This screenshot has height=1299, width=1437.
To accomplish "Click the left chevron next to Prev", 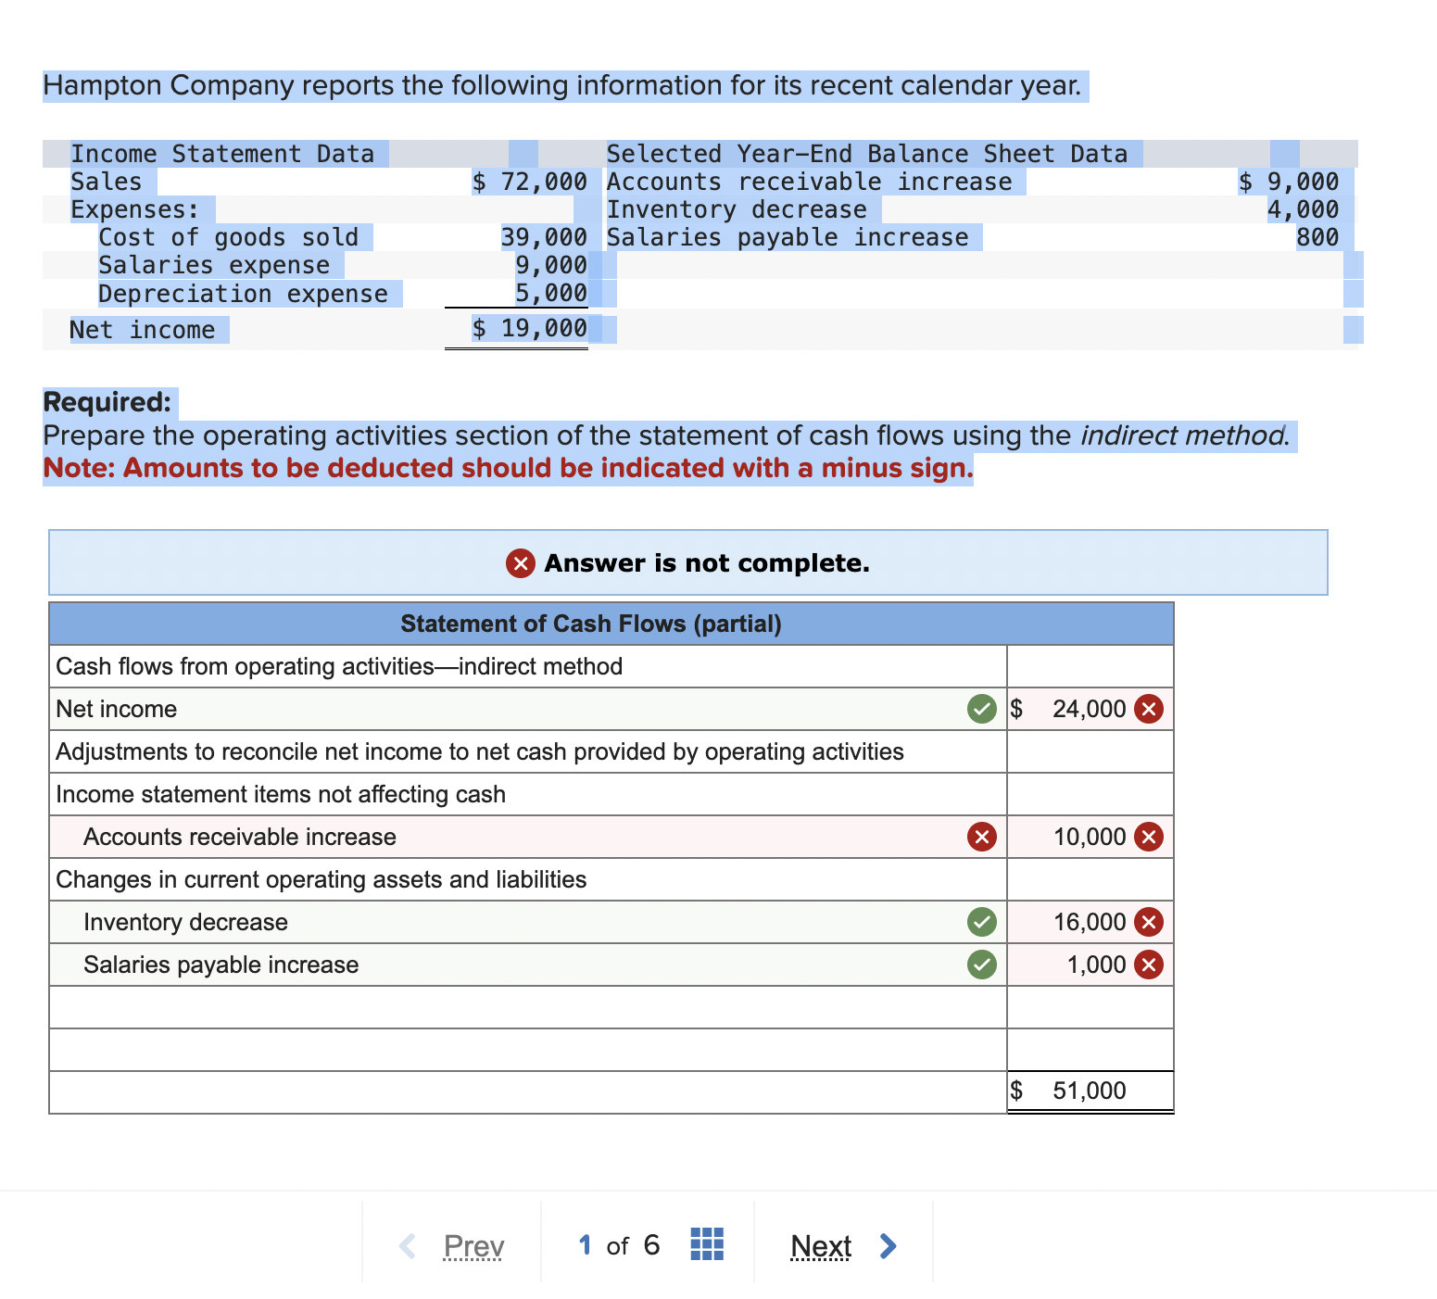I will point(407,1245).
